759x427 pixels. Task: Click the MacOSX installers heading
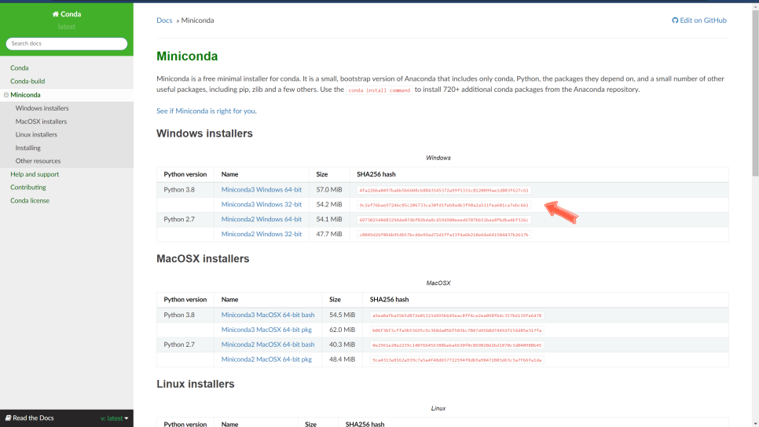[x=203, y=259]
